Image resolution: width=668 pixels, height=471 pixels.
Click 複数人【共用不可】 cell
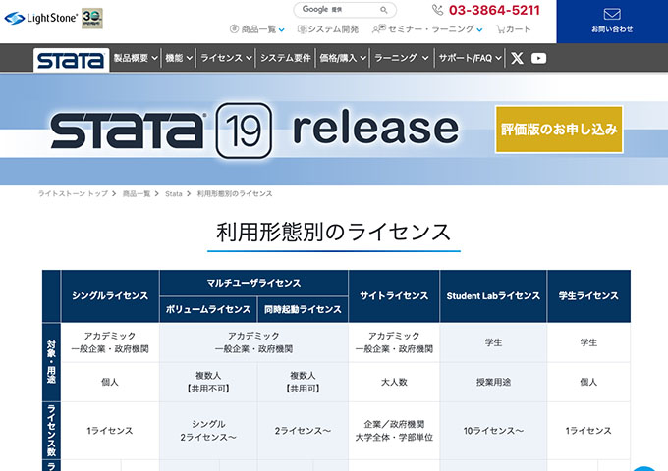(x=208, y=382)
